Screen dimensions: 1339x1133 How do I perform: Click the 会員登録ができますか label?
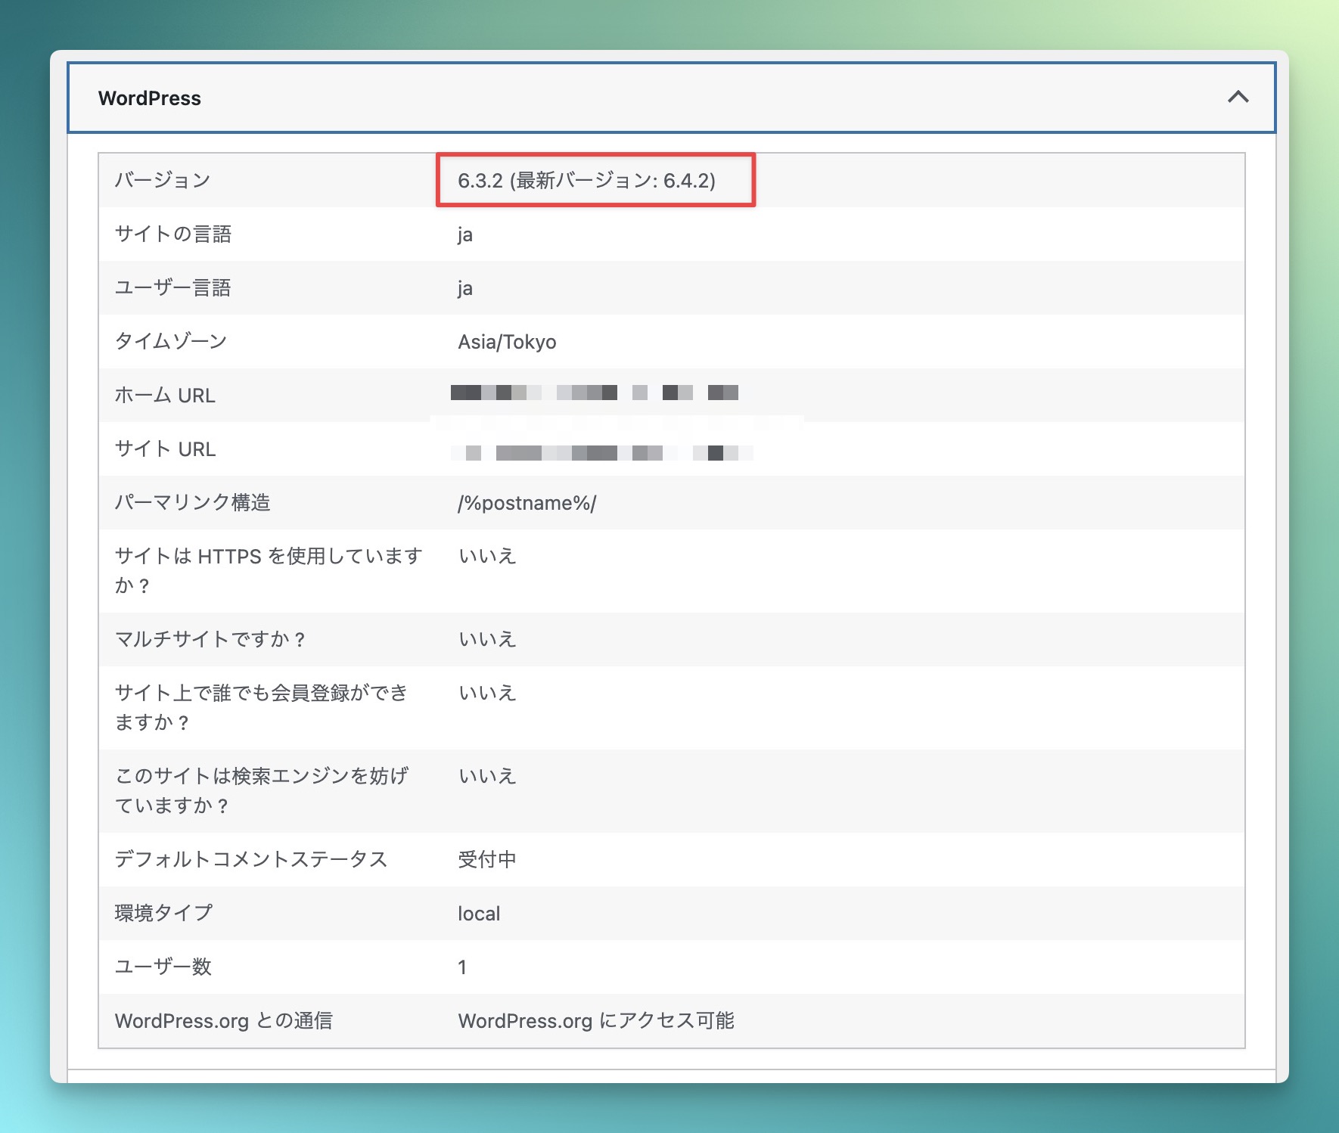[261, 707]
